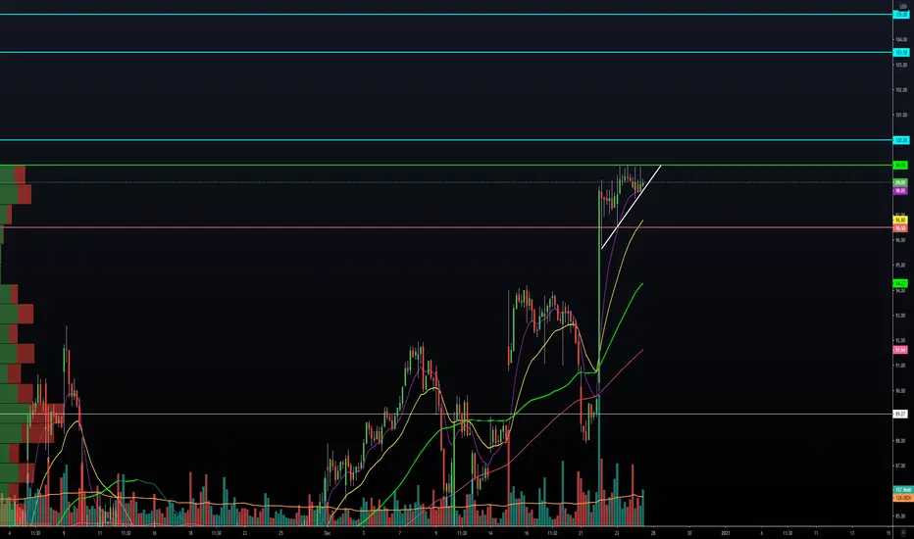Click the 90.00 price axis tick
Viewport: 914px width, 539px height.
901,390
